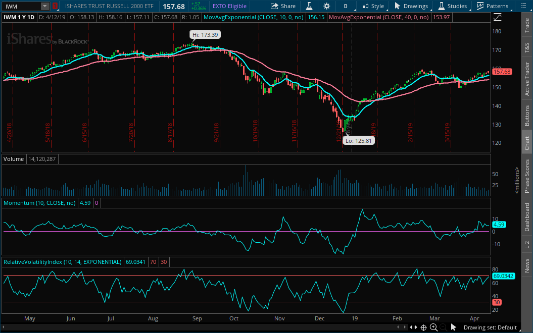Click the MovAvgExponential 40 study label

379,17
